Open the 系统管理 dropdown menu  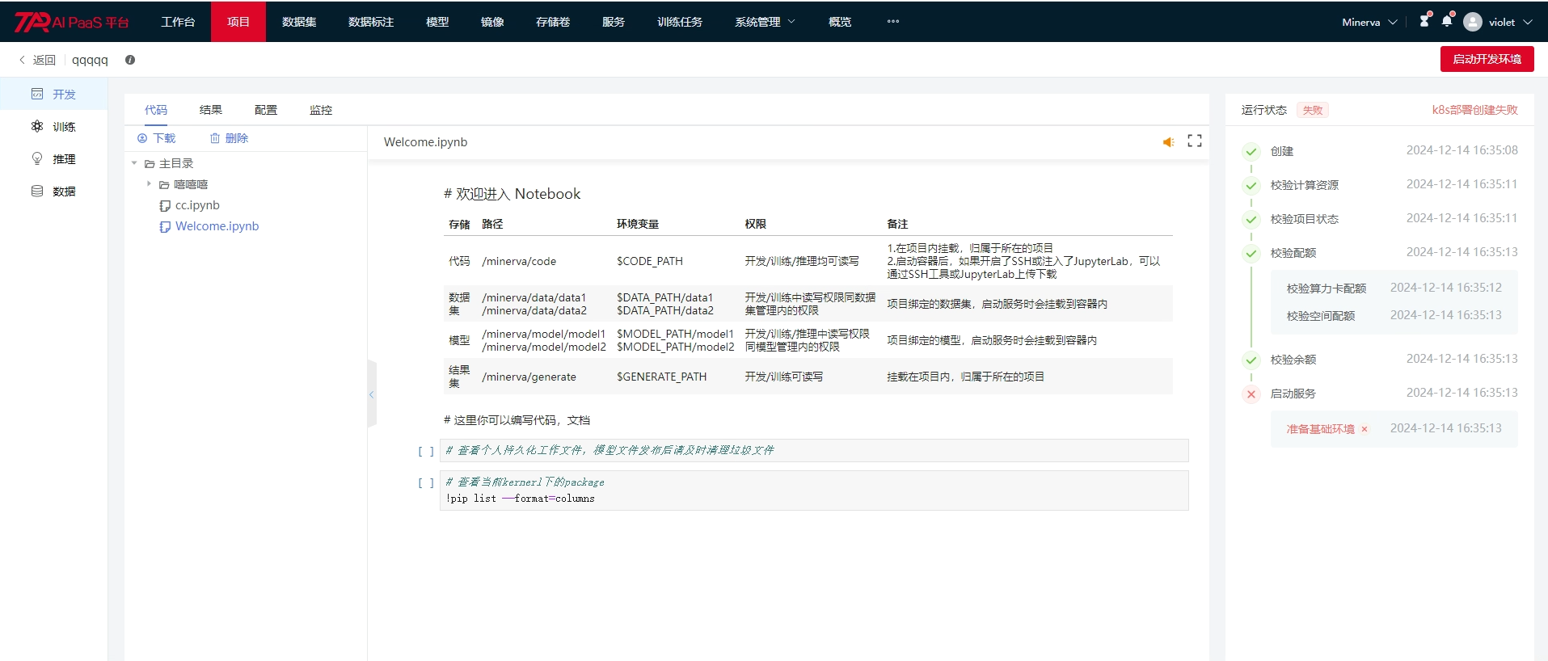click(x=764, y=22)
